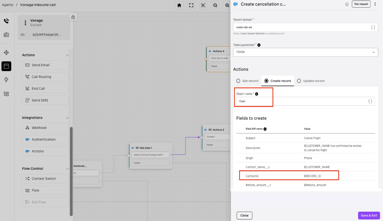Select the Create record radio button
This screenshot has width=384, height=221.
(266, 81)
